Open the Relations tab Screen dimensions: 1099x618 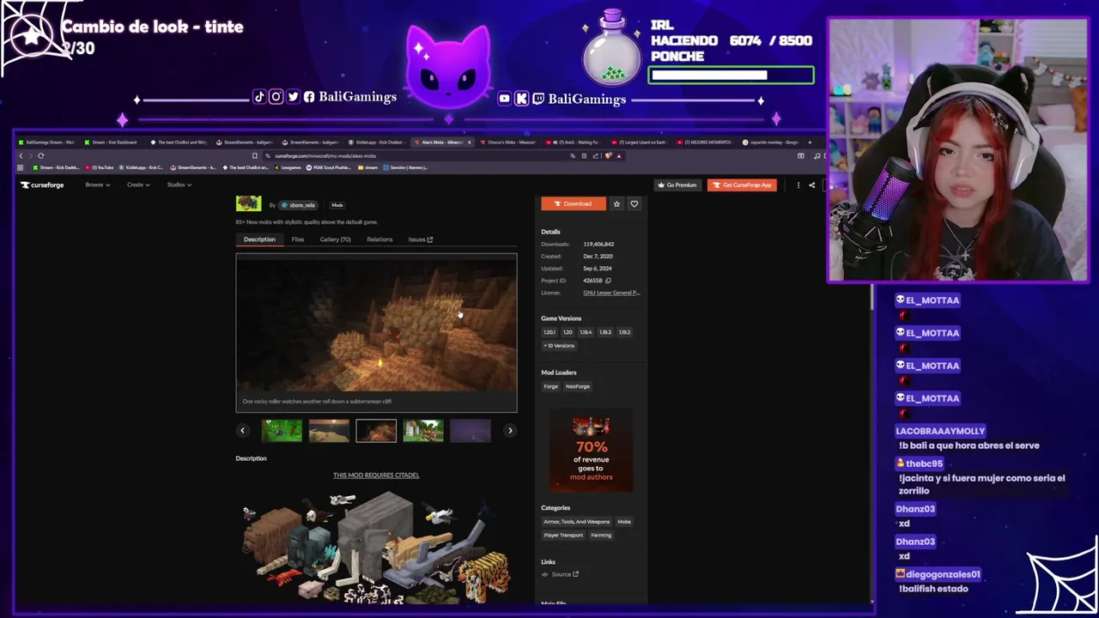tap(379, 239)
